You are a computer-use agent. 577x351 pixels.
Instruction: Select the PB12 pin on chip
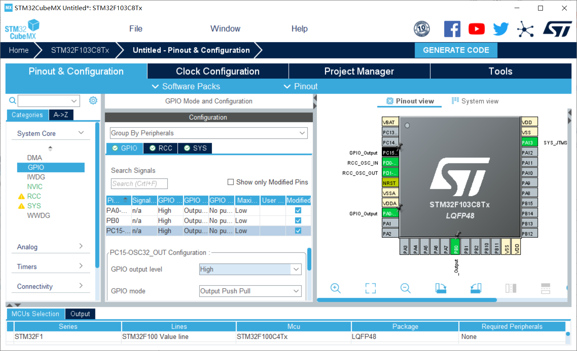[530, 233]
